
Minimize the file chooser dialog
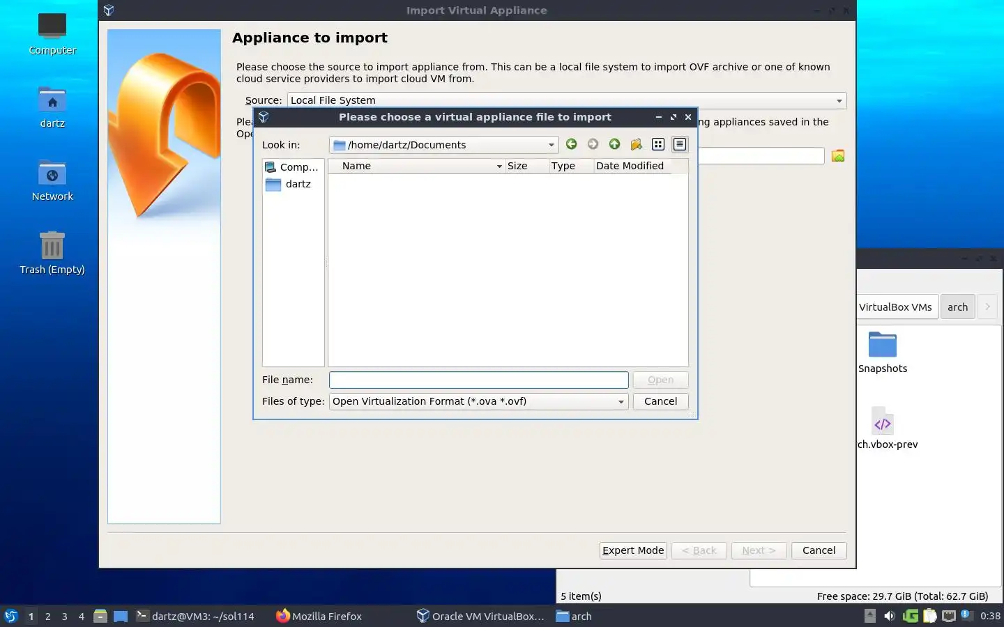point(658,117)
